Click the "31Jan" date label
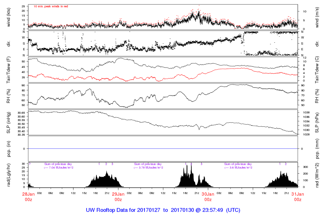 click(x=298, y=194)
